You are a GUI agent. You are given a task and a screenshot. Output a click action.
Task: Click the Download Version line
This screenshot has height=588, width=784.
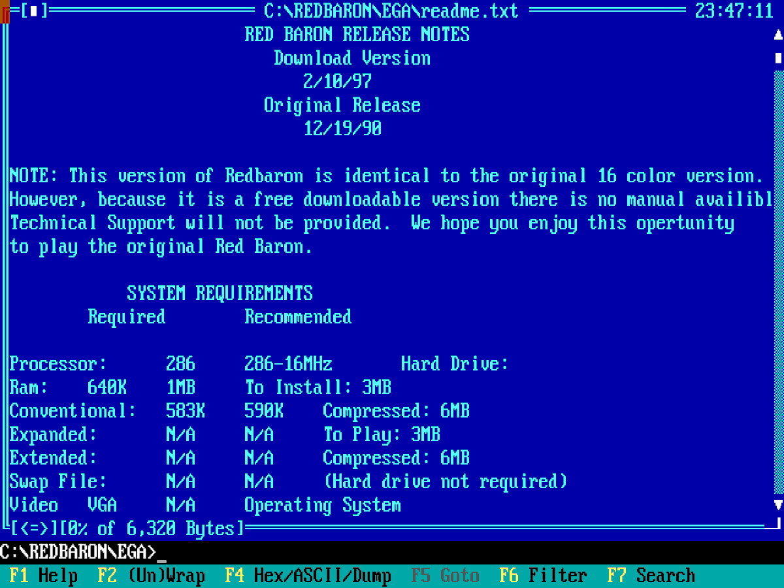click(352, 58)
